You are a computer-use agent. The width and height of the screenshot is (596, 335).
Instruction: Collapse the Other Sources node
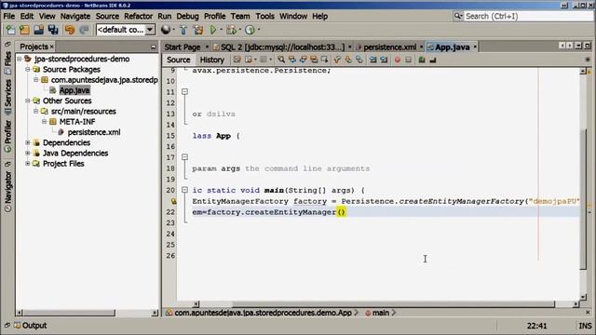pos(27,101)
